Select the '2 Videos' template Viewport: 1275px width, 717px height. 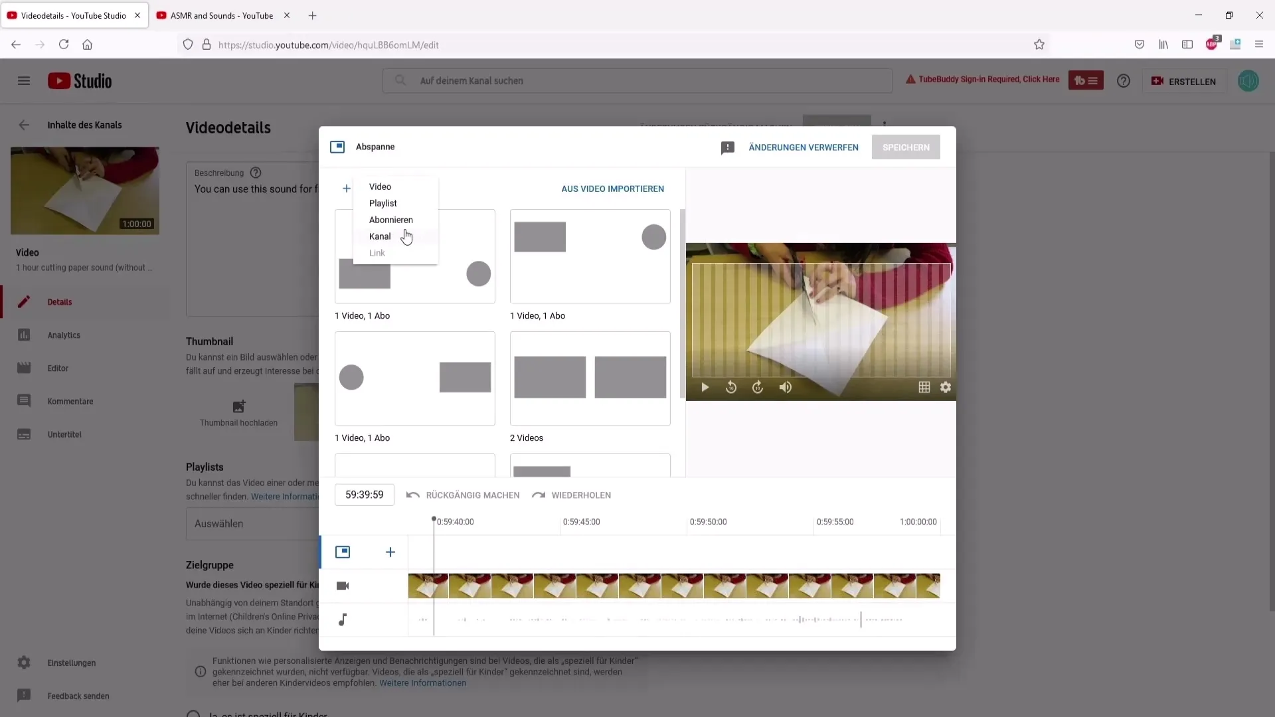click(590, 378)
